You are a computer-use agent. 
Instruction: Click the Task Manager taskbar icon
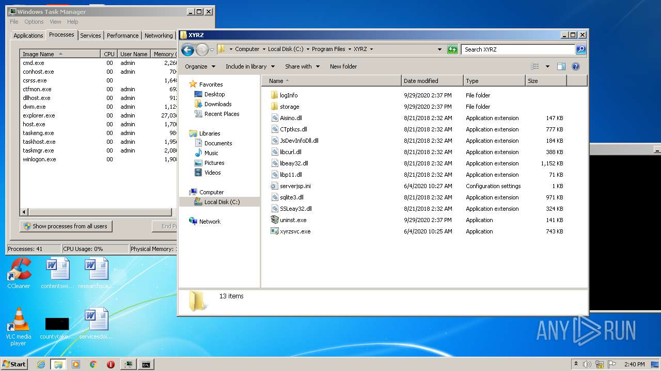point(129,364)
